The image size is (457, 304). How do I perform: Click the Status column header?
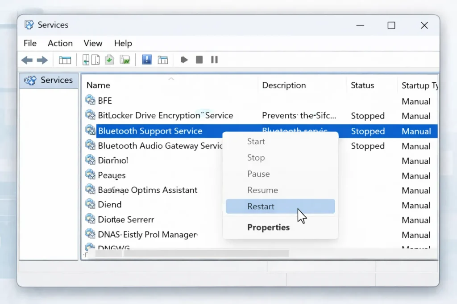(x=363, y=85)
